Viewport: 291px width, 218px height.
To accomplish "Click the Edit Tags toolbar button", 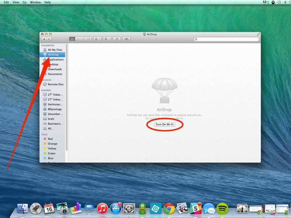I will (127, 39).
